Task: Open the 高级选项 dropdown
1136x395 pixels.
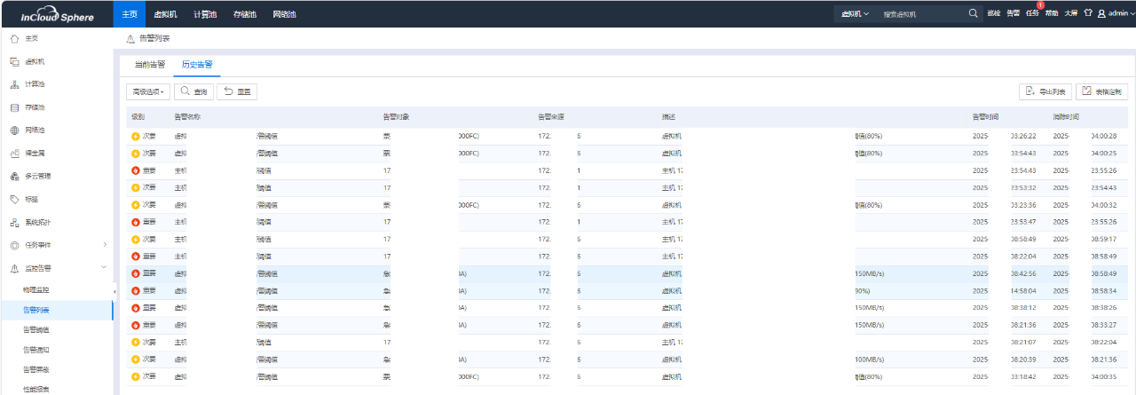Action: (147, 91)
